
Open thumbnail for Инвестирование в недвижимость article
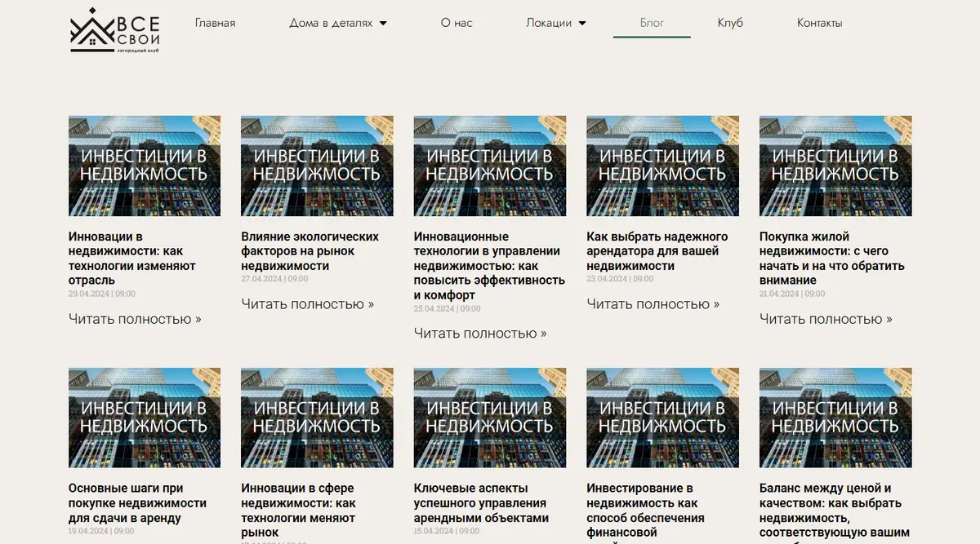pyautogui.click(x=662, y=418)
